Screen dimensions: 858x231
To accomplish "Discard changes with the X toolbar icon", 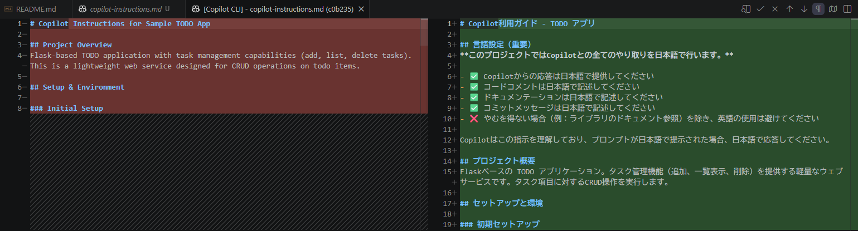I will pos(774,9).
